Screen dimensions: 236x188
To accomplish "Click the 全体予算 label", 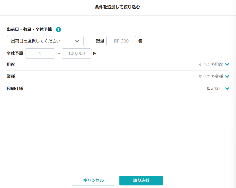I will (x=15, y=54).
